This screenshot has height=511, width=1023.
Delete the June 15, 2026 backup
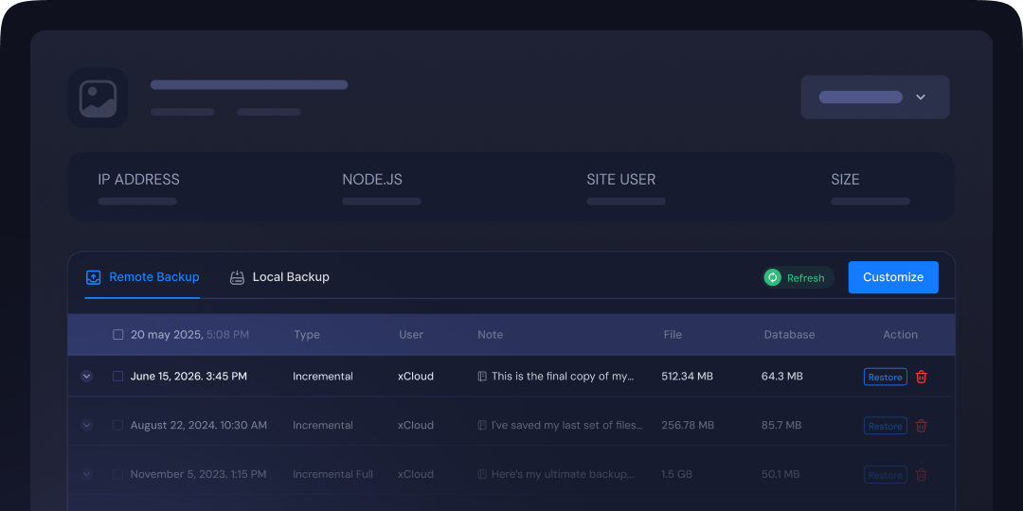coord(921,377)
